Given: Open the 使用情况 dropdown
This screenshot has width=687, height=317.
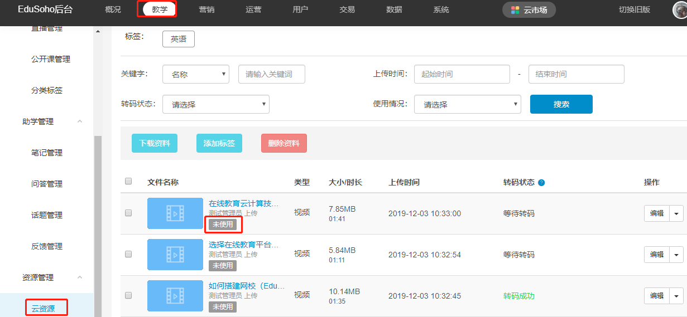Looking at the screenshot, I should pyautogui.click(x=467, y=104).
